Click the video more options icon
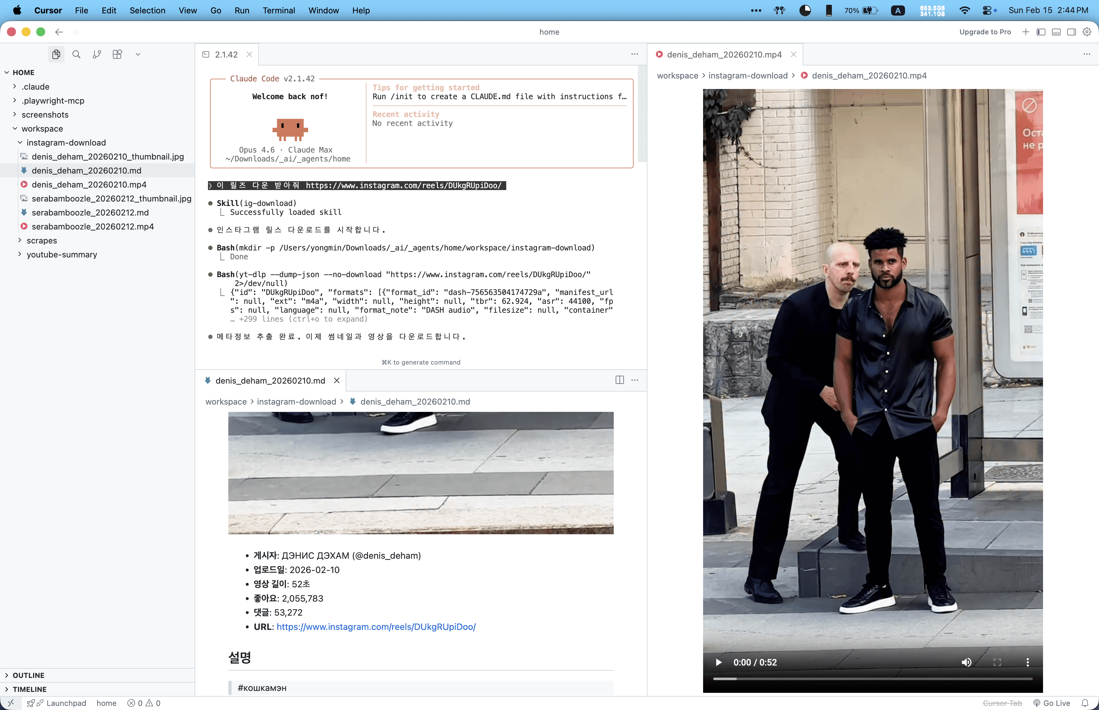Image resolution: width=1099 pixels, height=710 pixels. pyautogui.click(x=1027, y=662)
